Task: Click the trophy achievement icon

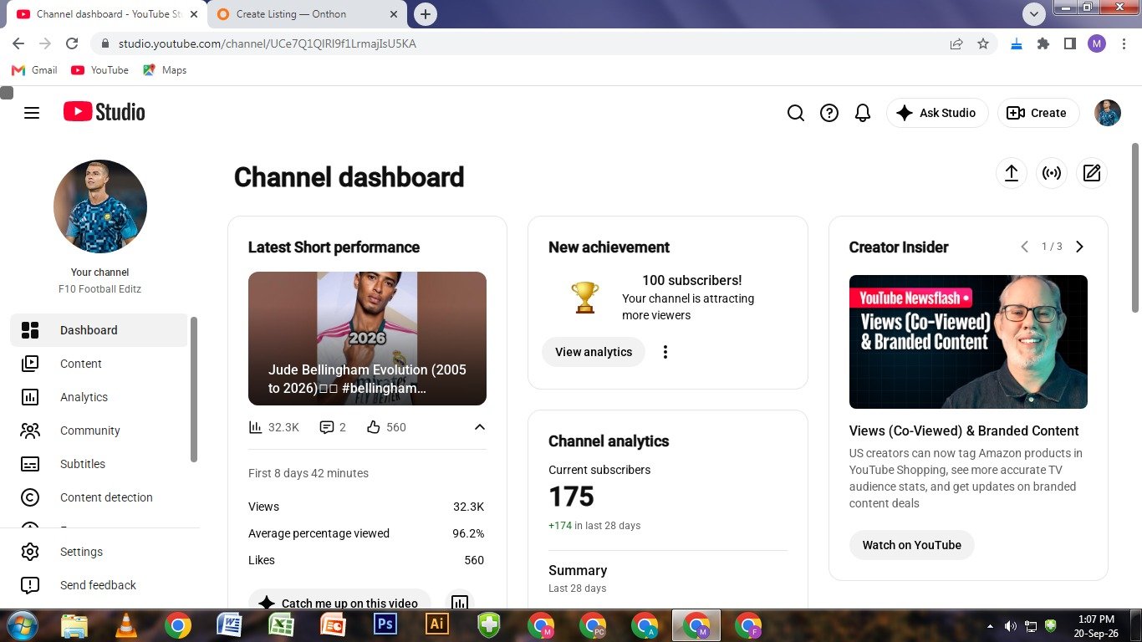Action: coord(585,298)
